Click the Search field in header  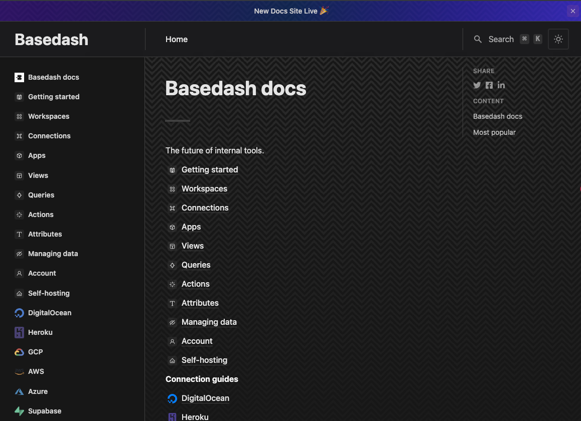pos(508,39)
